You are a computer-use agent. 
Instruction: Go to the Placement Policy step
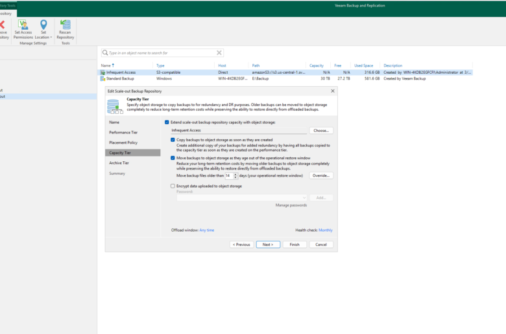click(x=123, y=142)
